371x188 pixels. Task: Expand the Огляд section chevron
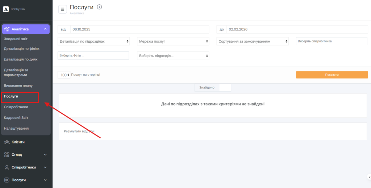click(45, 155)
